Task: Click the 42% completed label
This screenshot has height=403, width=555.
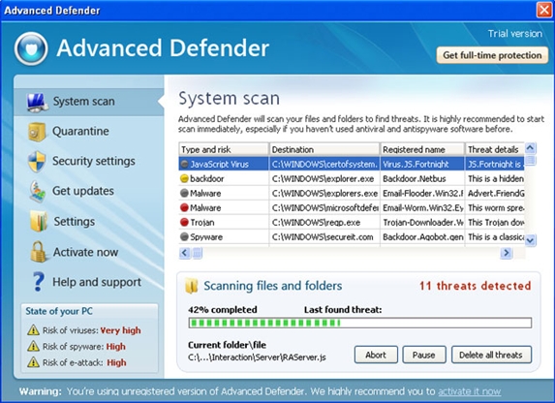Action: coord(223,310)
